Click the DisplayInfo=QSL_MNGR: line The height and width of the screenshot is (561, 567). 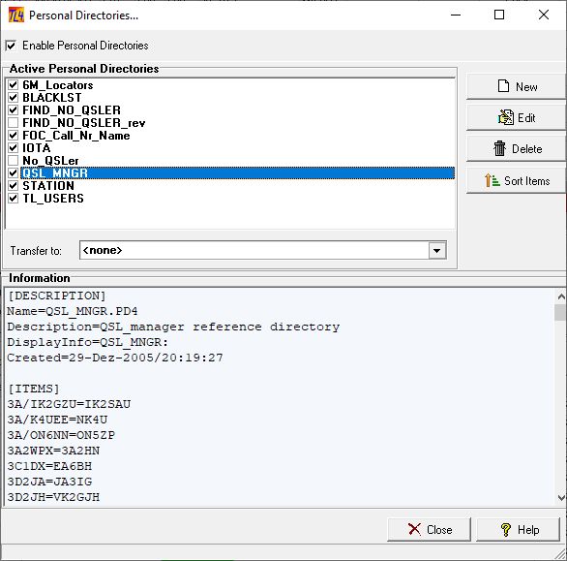[88, 342]
